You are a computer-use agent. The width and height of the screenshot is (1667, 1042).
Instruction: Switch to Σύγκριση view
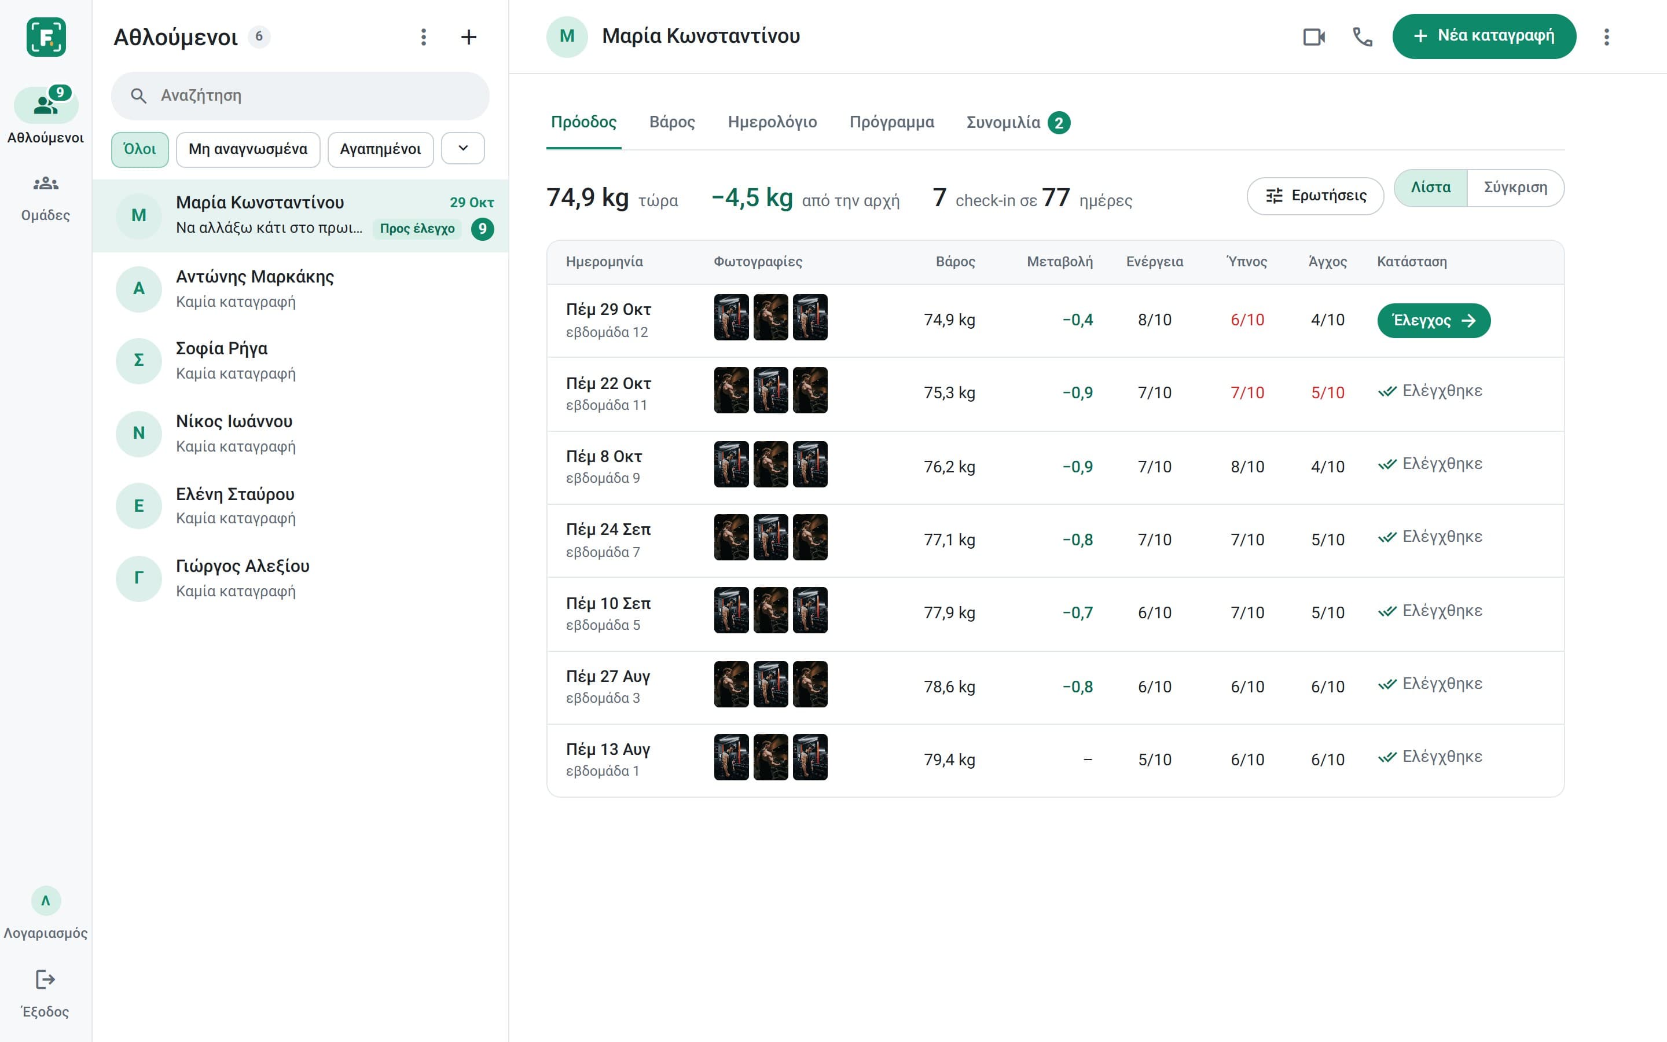click(1515, 188)
